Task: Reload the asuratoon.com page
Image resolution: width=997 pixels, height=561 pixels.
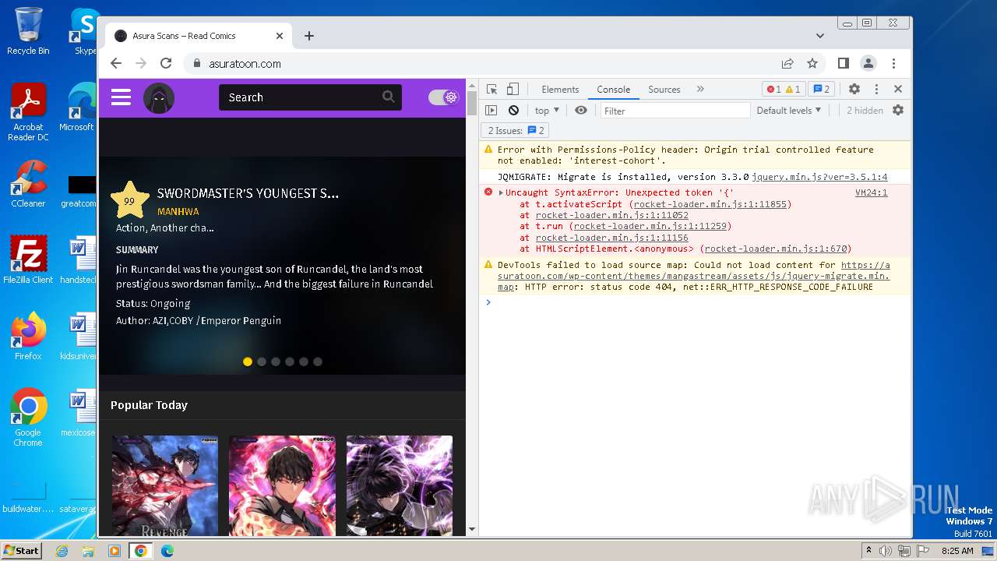Action: [166, 64]
